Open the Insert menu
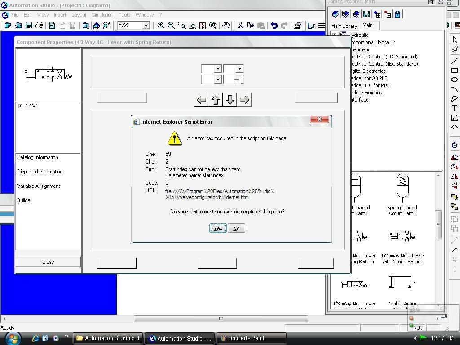The image size is (460, 345). (60, 15)
